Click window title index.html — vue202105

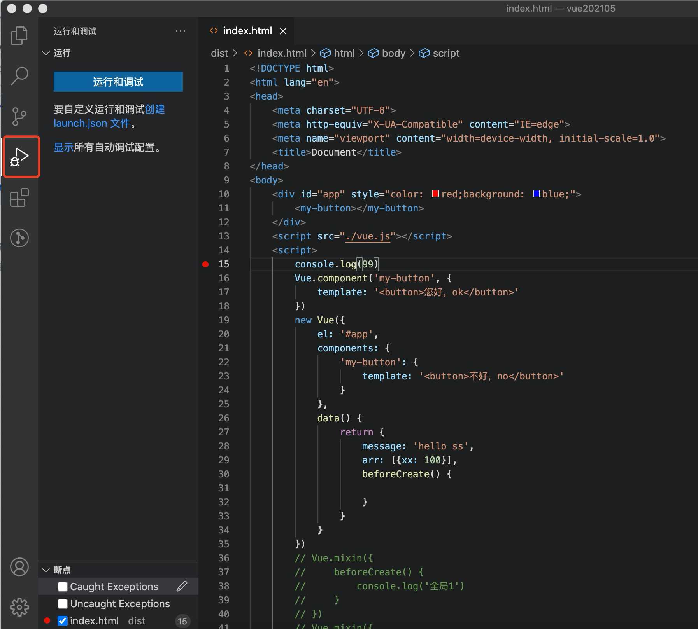(561, 9)
